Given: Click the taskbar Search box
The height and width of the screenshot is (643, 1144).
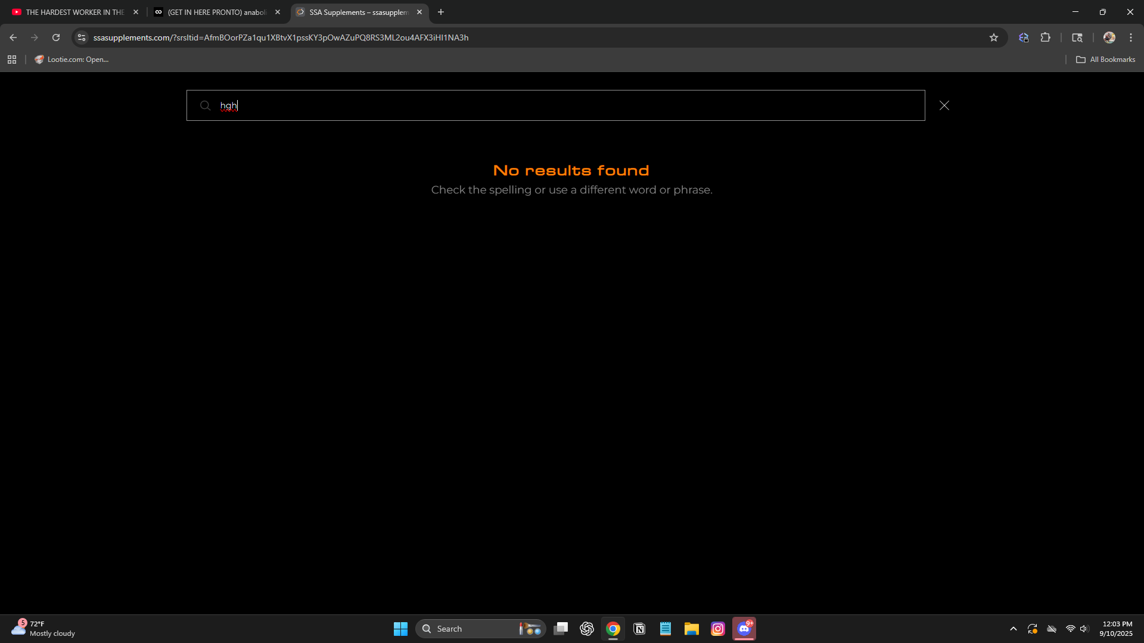Looking at the screenshot, I should click(x=480, y=629).
